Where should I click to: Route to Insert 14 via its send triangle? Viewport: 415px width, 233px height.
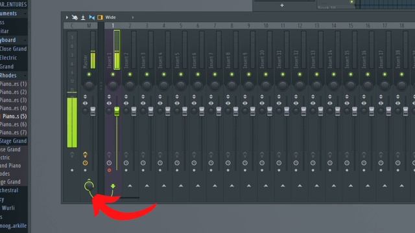click(334, 186)
